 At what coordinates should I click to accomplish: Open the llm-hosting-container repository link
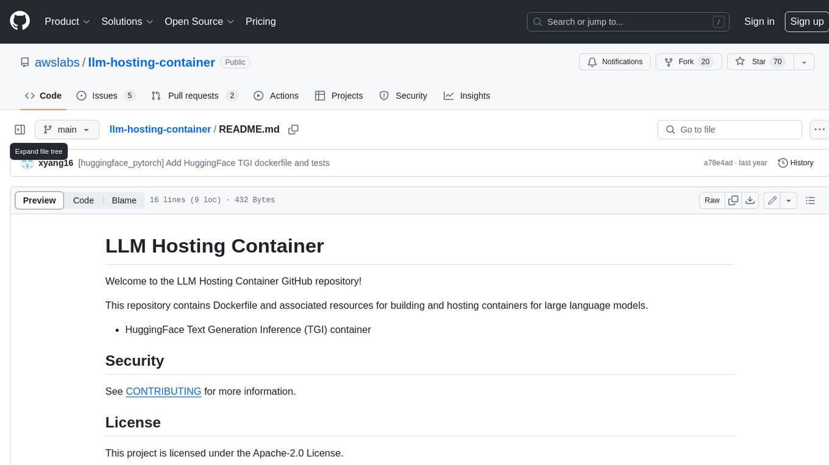tap(151, 62)
